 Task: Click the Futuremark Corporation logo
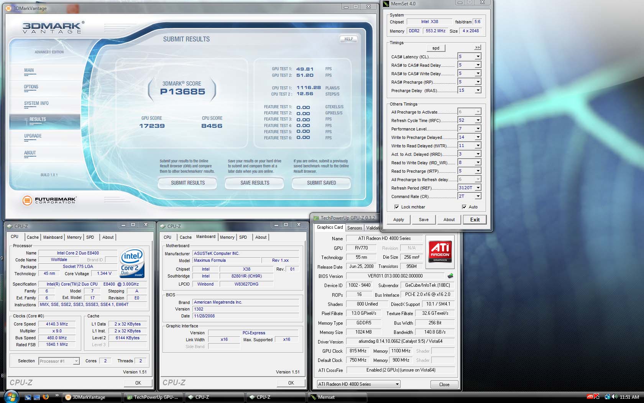(x=49, y=200)
